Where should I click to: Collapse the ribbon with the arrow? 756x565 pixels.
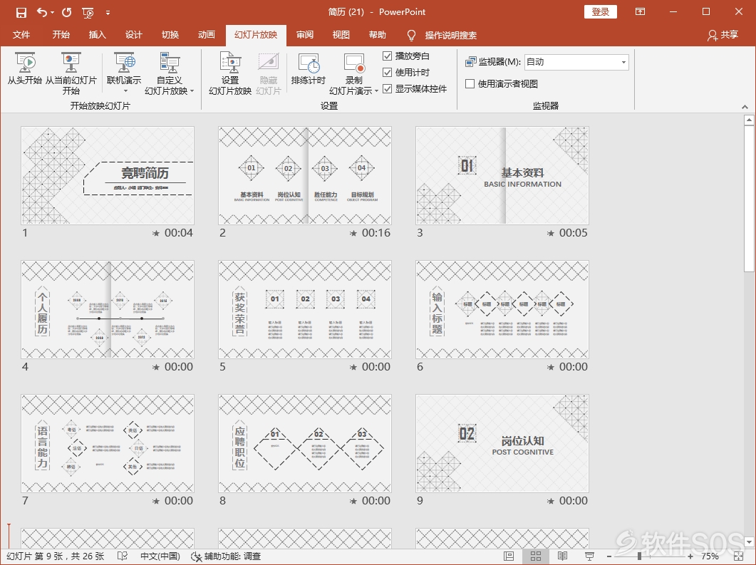coord(745,107)
